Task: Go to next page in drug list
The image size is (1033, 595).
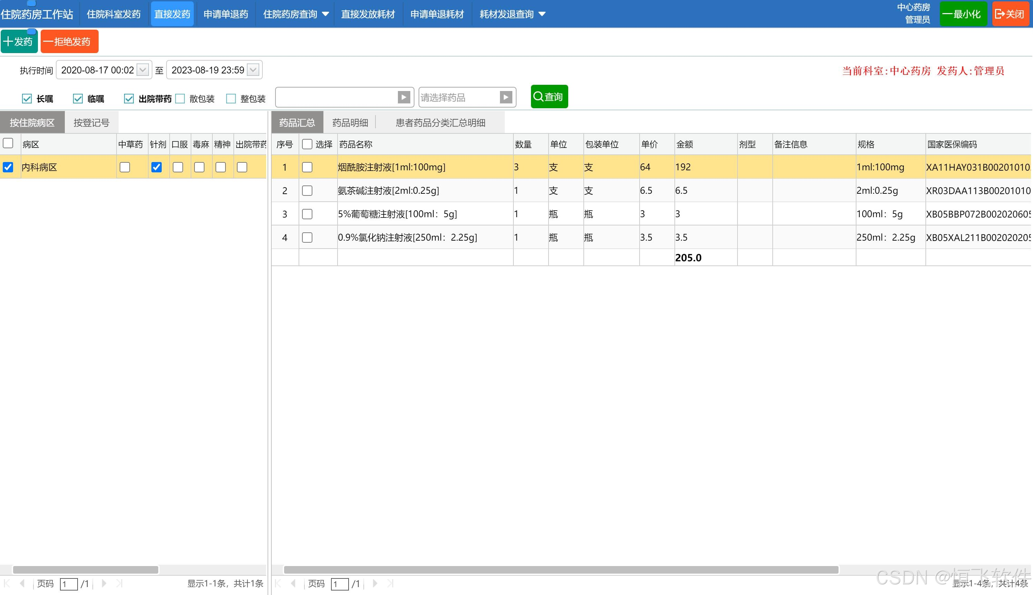Action: tap(375, 584)
